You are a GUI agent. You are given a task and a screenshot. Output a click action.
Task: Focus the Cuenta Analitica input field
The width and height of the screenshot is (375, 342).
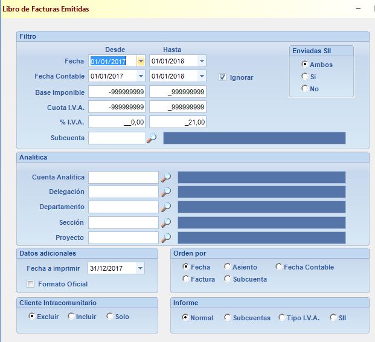click(x=123, y=177)
